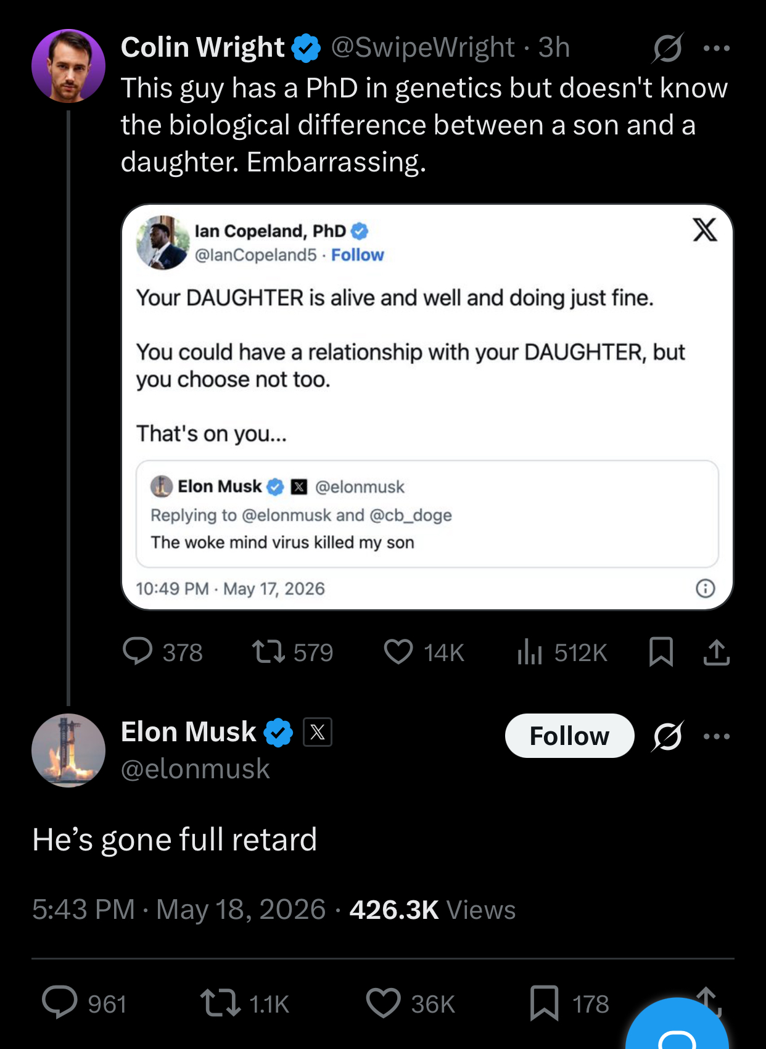Open more options on Colin Wright's post

(717, 48)
